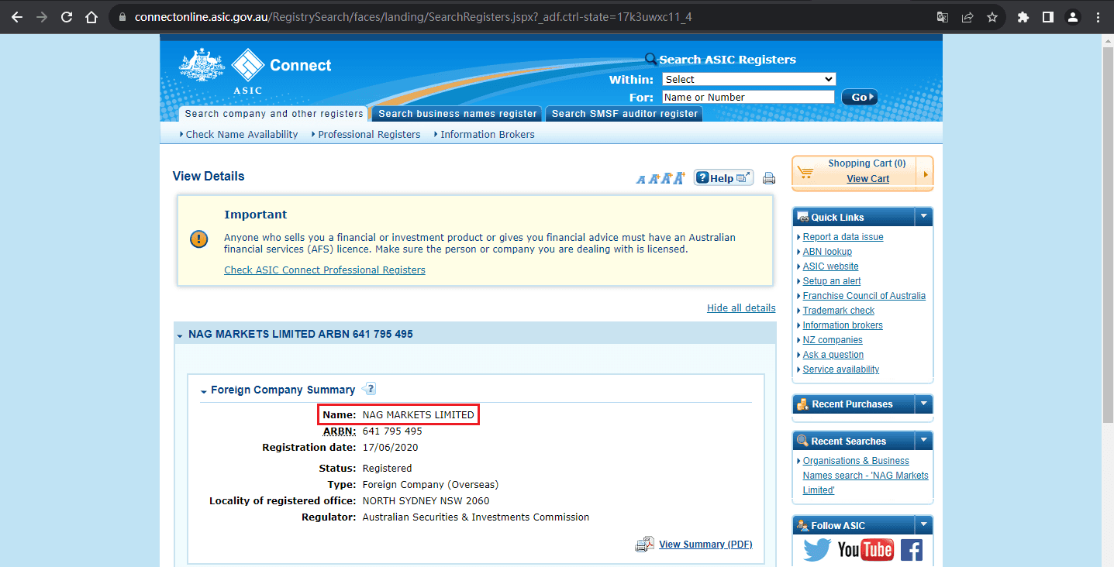Select the smallest text size icon
The height and width of the screenshot is (567, 1114).
pos(641,180)
